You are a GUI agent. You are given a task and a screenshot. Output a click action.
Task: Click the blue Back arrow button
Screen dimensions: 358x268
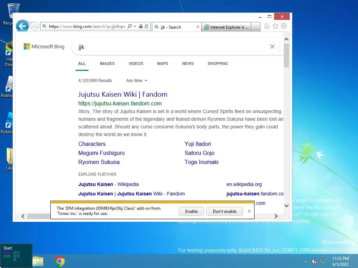(22, 26)
